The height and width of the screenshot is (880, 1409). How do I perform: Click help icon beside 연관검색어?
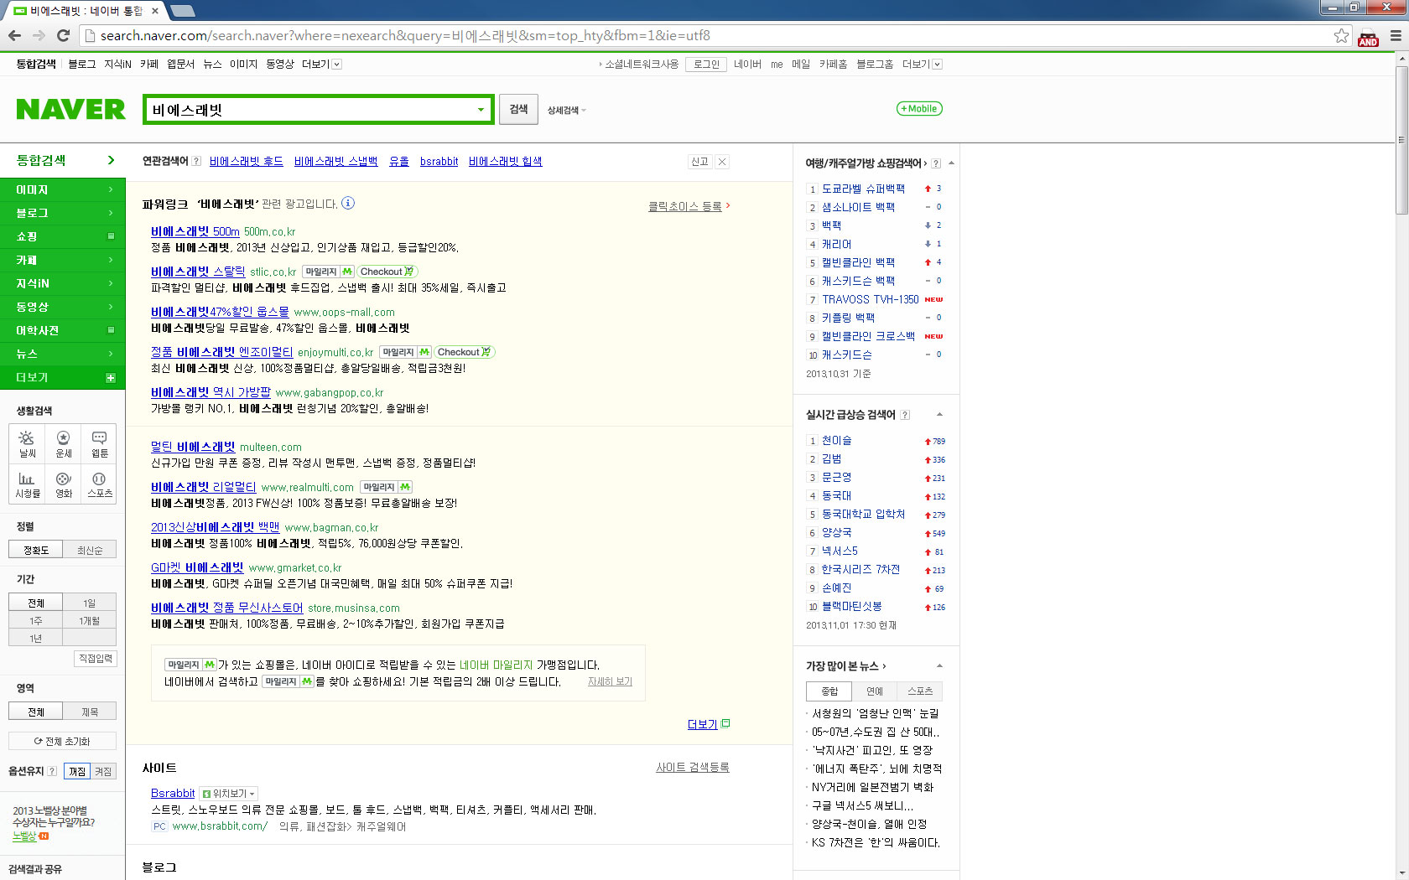pyautogui.click(x=196, y=161)
